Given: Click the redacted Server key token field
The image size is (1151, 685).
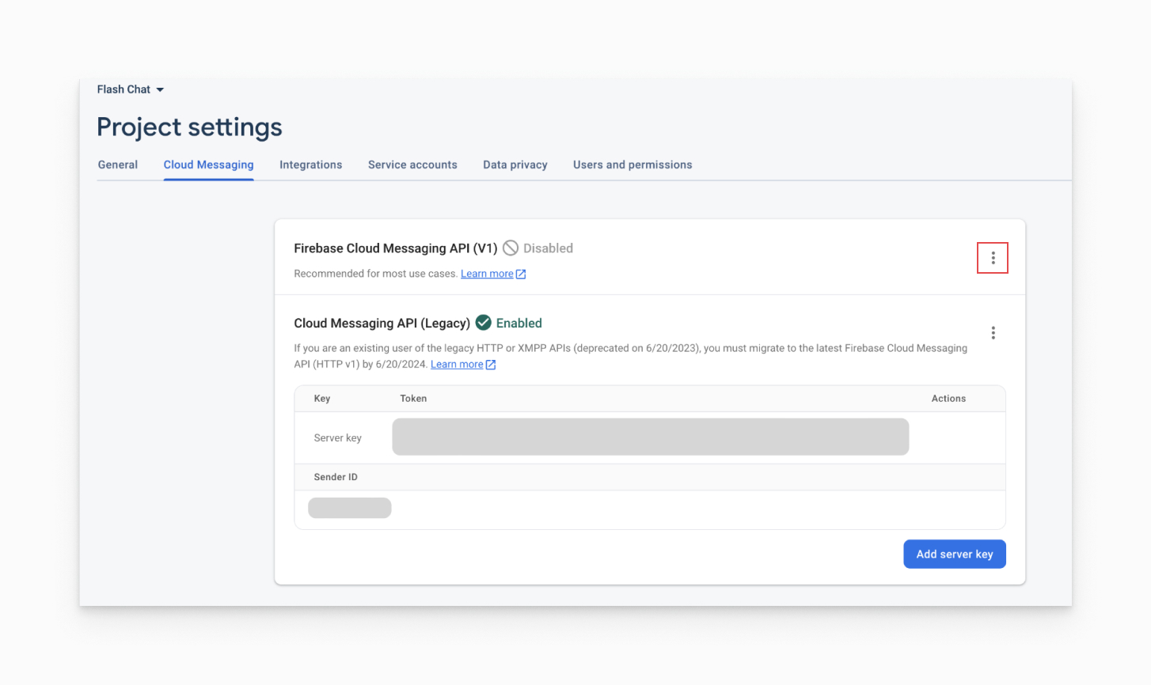Looking at the screenshot, I should pos(650,437).
